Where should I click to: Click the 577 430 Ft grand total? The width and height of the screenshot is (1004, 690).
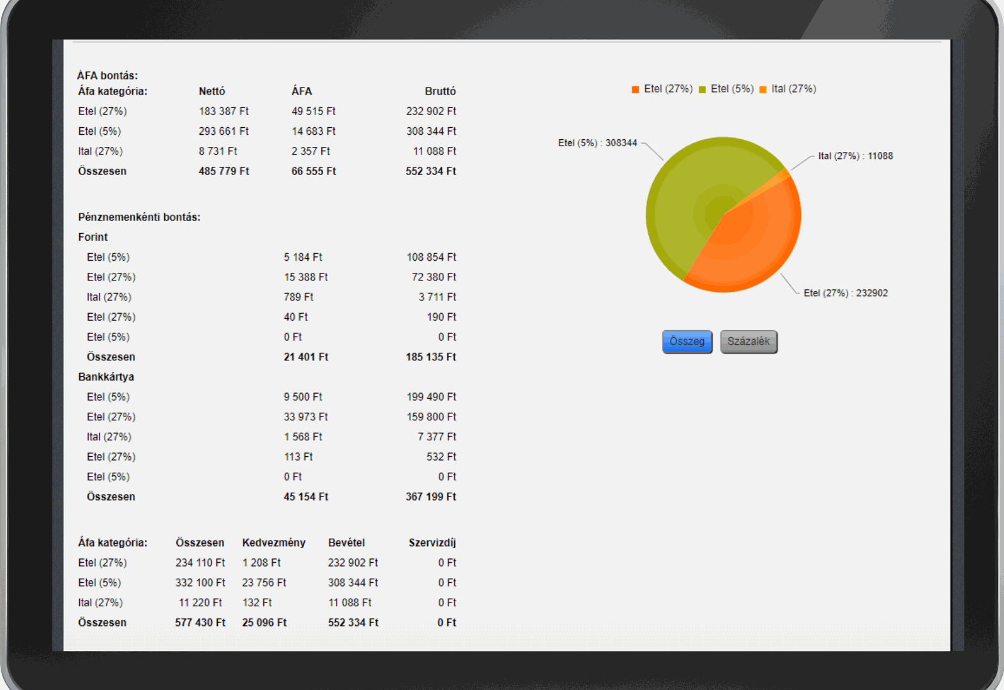point(200,622)
